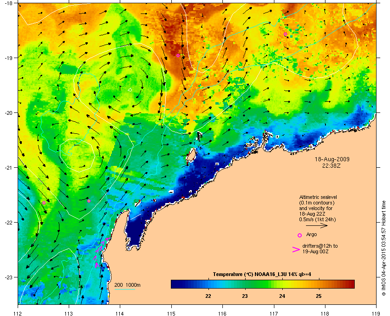Click the longitude axis label 119
The image size is (390, 316).
pyautogui.click(x=376, y=313)
